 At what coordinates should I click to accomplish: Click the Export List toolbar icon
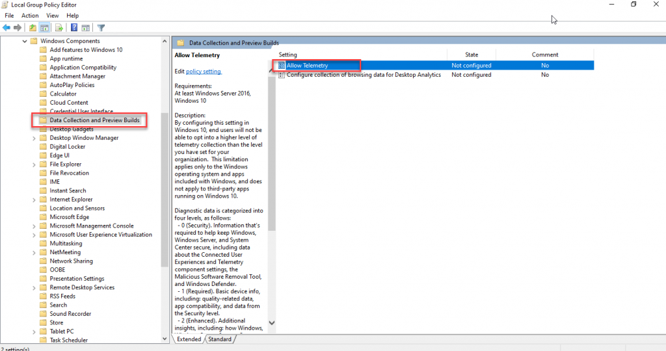tap(59, 27)
